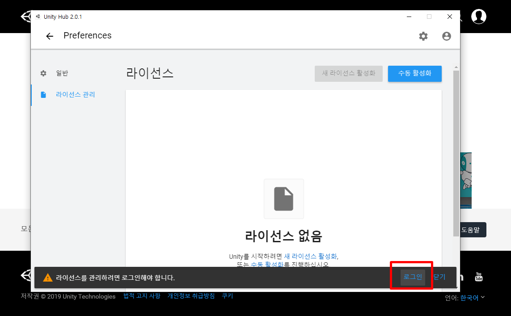The height and width of the screenshot is (316, 511).
Task: Select the 라이선스 관리 tab
Action: pos(75,95)
